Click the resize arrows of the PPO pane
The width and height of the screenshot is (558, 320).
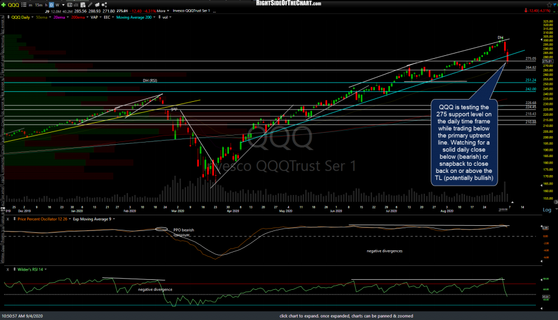(x=14, y=219)
